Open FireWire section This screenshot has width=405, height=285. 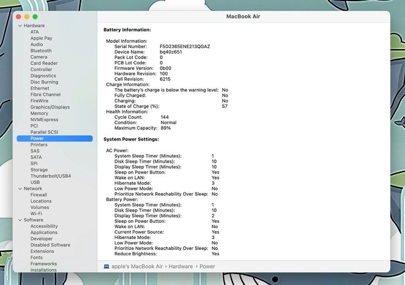coord(39,101)
